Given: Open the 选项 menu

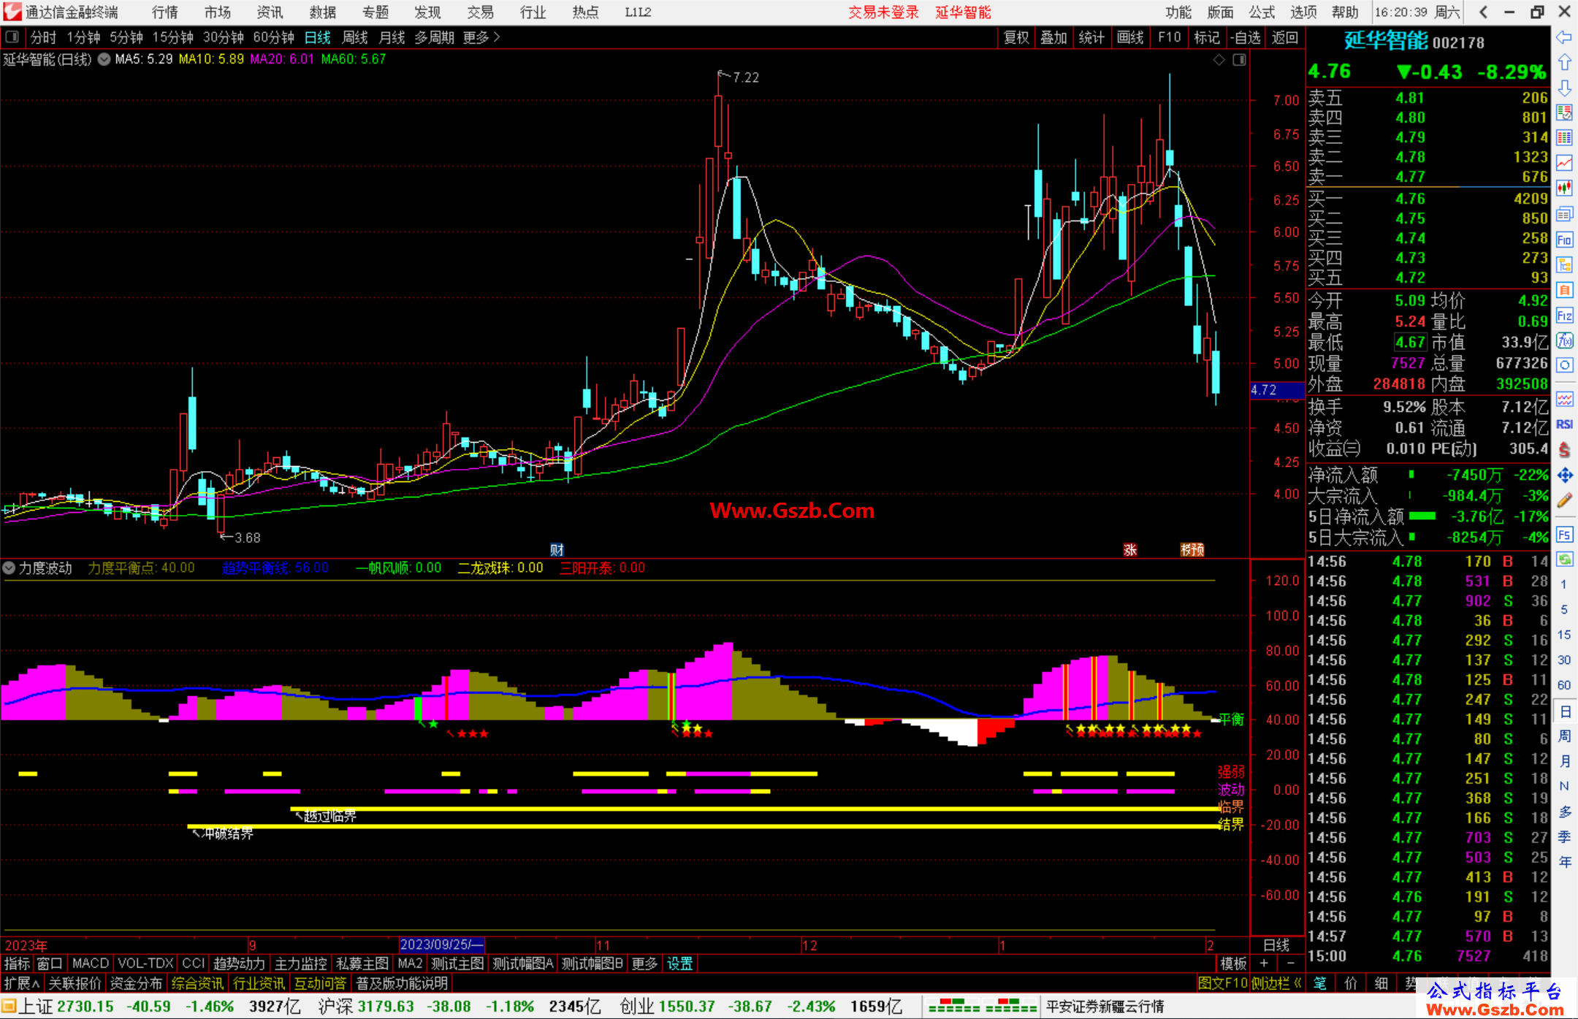Looking at the screenshot, I should (x=1303, y=12).
